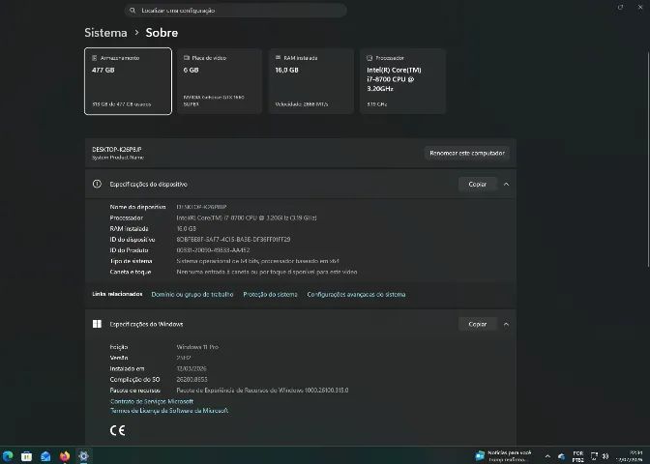Open the Mail app from the taskbar
The height and width of the screenshot is (464, 650).
tap(45, 456)
